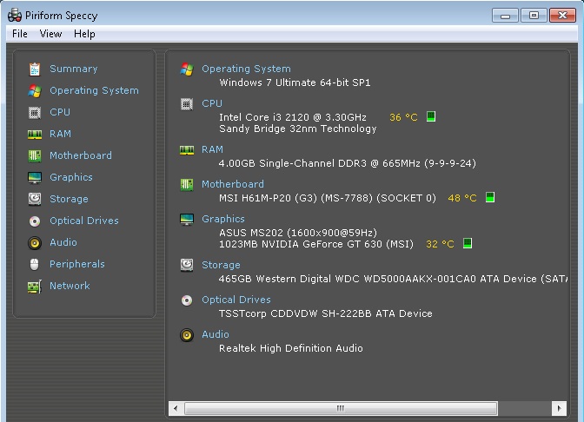
Task: Click 'Sandy Bridge 32nm Technology' text
Action: coord(298,129)
